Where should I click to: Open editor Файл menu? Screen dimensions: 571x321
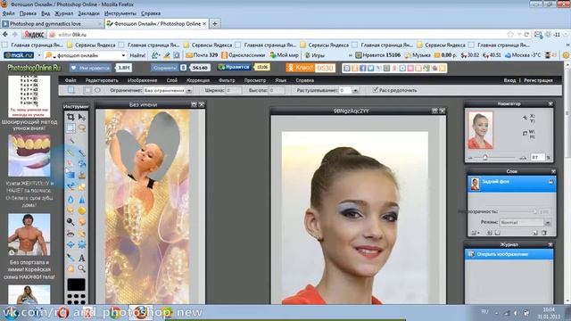tap(70, 80)
